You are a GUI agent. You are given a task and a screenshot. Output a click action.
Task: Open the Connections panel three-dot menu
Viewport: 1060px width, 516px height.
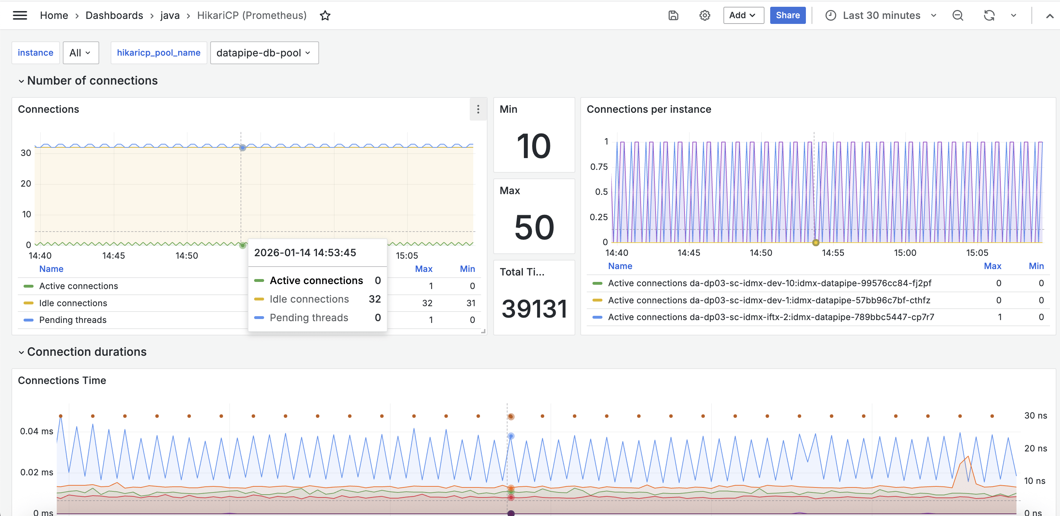tap(478, 109)
